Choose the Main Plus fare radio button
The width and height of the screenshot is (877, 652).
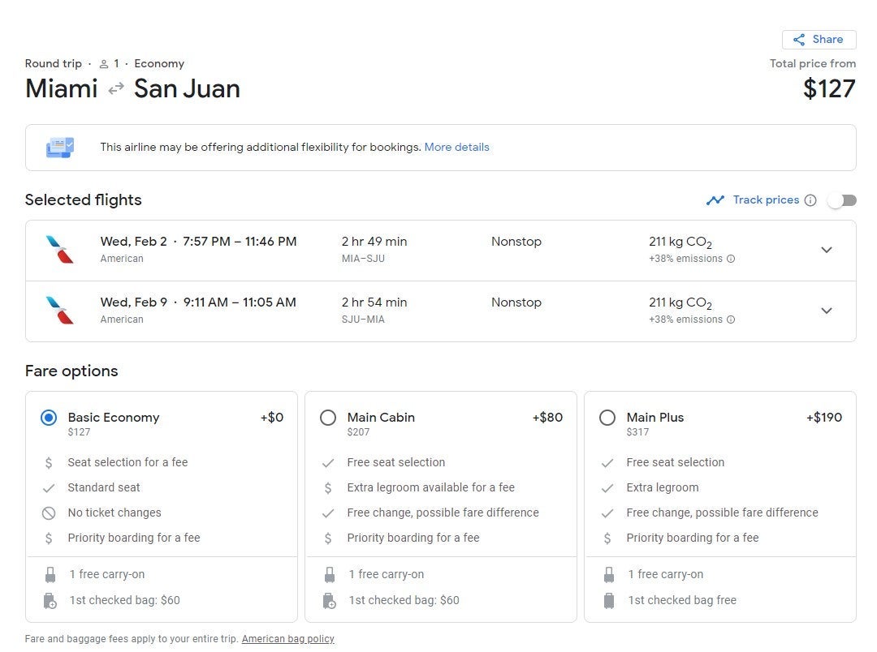[x=607, y=418]
